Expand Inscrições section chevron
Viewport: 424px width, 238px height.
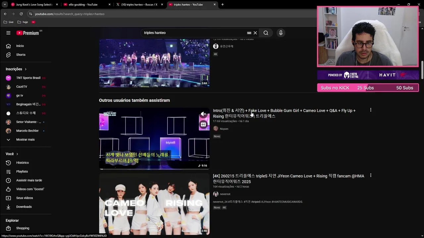(x=26, y=69)
